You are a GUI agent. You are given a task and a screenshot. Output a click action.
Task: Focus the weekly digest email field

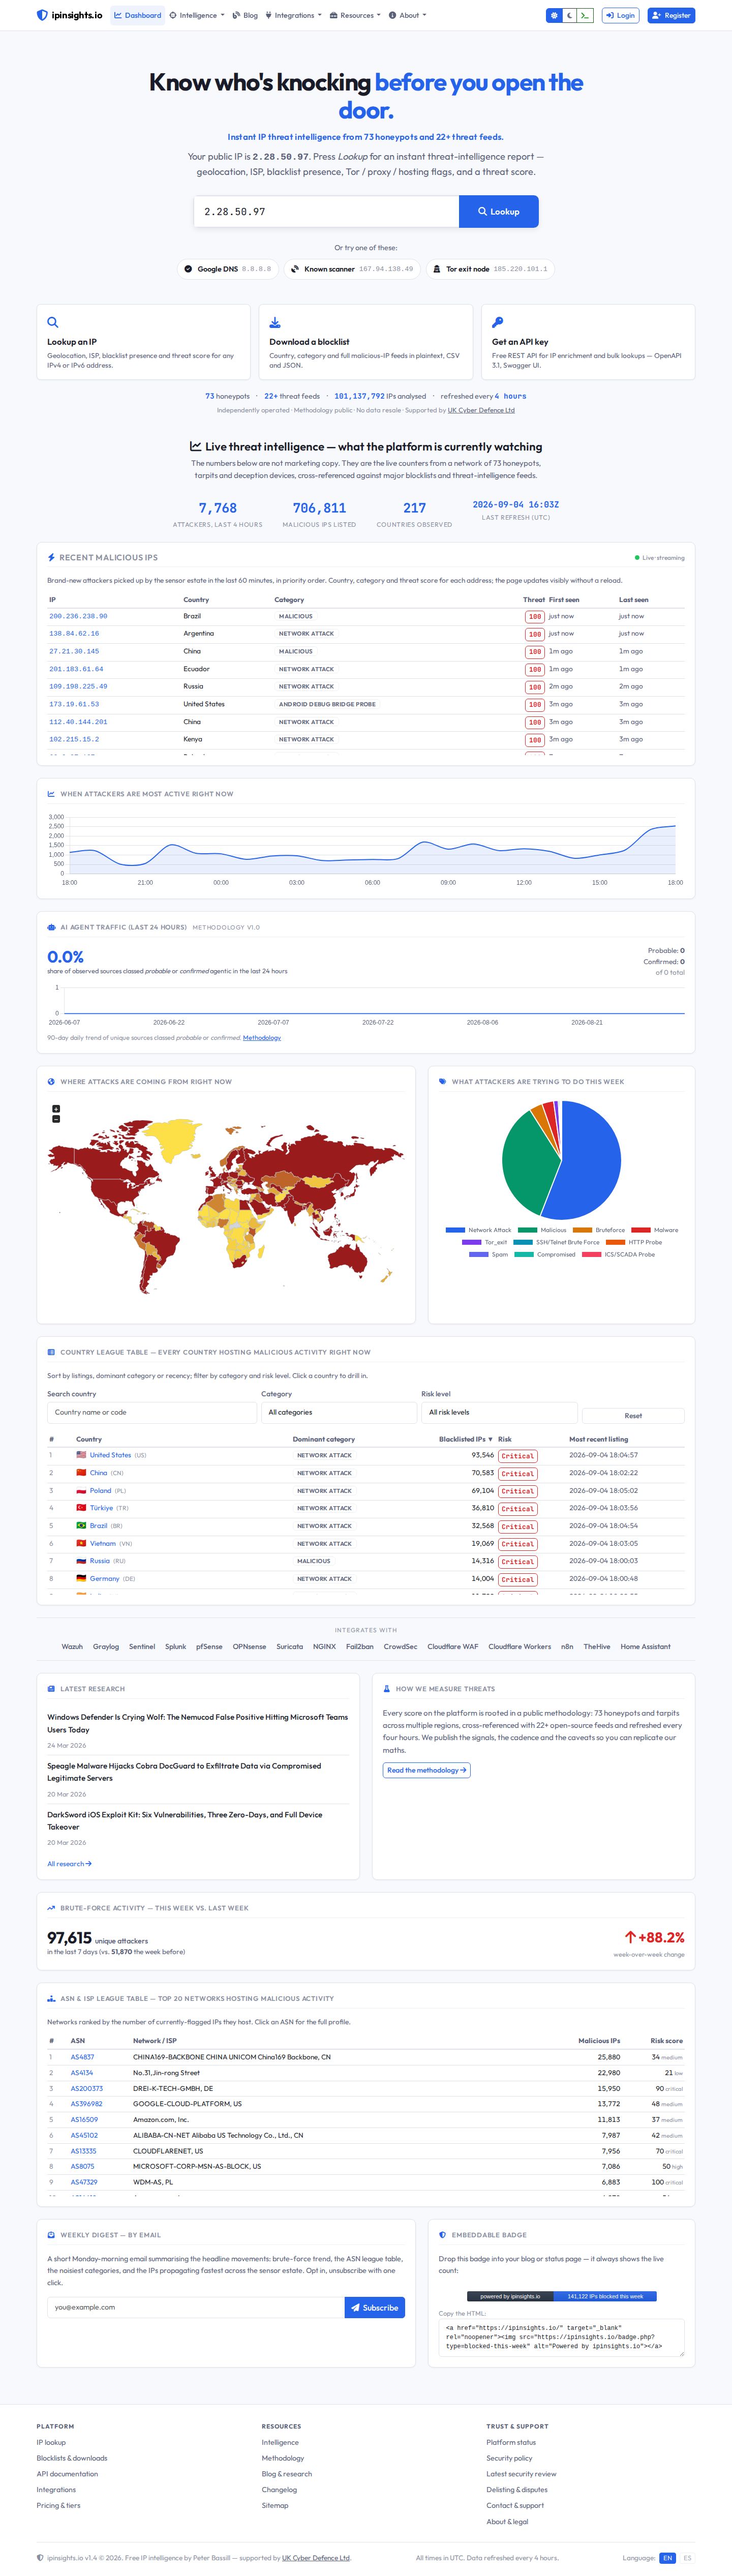click(195, 2307)
